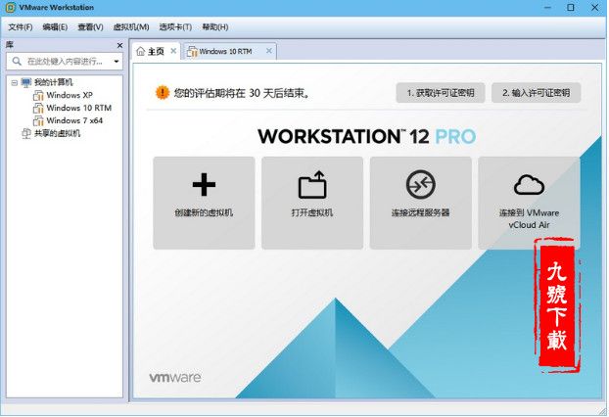
Task: Close the 库 library panel
Action: pyautogui.click(x=119, y=45)
